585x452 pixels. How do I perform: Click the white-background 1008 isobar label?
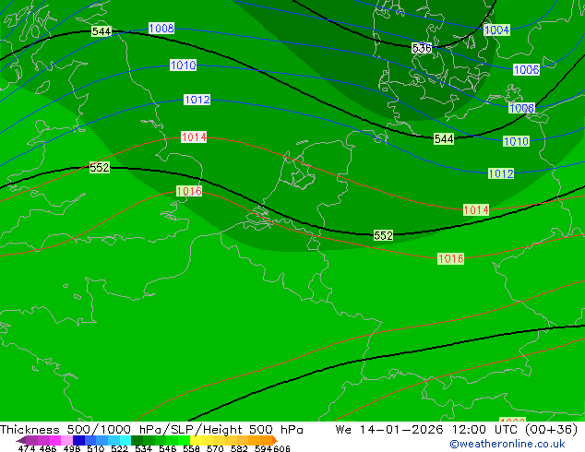(161, 29)
